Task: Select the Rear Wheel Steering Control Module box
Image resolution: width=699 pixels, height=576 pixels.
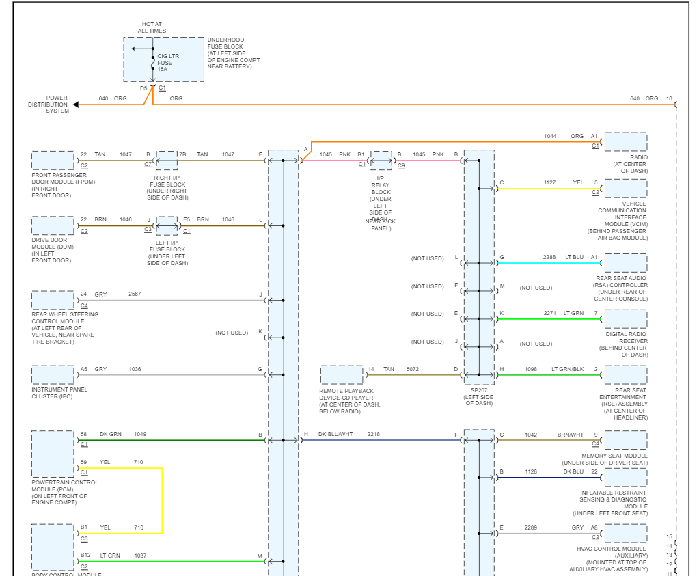Action: tap(53, 300)
